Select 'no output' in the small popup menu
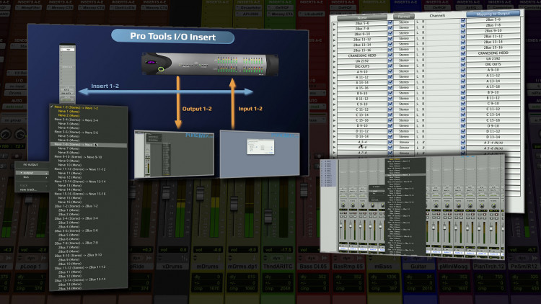Image resolution: width=541 pixels, height=304 pixels. click(x=31, y=165)
